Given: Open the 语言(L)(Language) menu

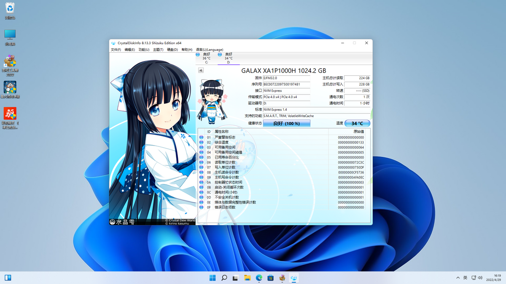Looking at the screenshot, I should tap(210, 50).
